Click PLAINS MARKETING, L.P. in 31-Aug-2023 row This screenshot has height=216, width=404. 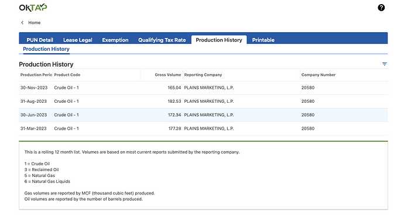[x=209, y=101]
